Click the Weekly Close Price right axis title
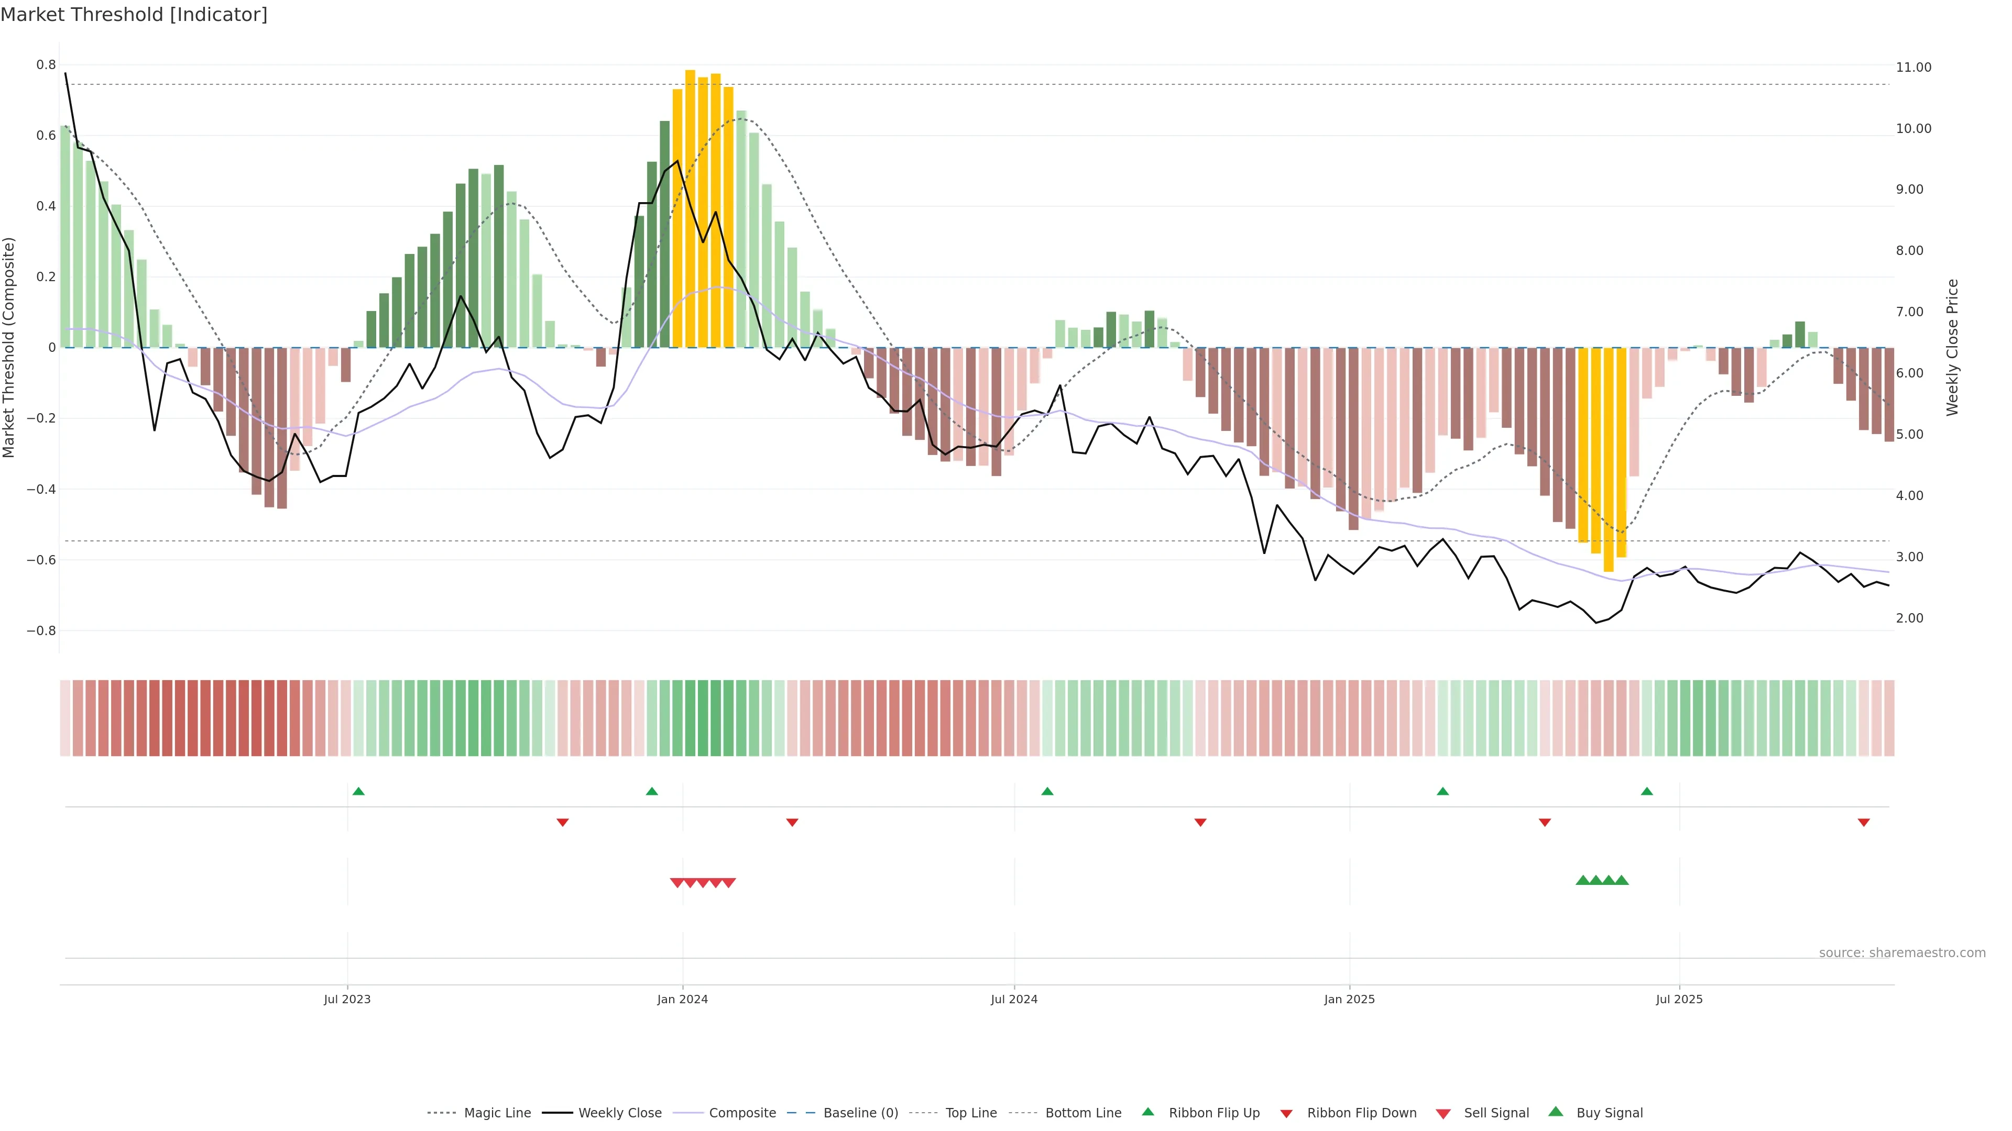Image resolution: width=2012 pixels, height=1131 pixels. click(x=1953, y=347)
